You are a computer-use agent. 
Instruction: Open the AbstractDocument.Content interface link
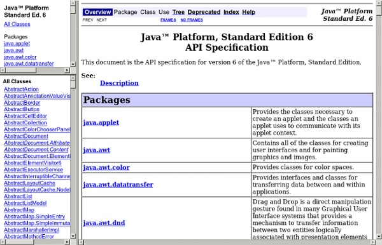click(x=36, y=150)
